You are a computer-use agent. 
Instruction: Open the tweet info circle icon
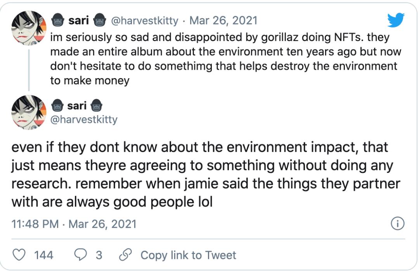click(x=398, y=224)
